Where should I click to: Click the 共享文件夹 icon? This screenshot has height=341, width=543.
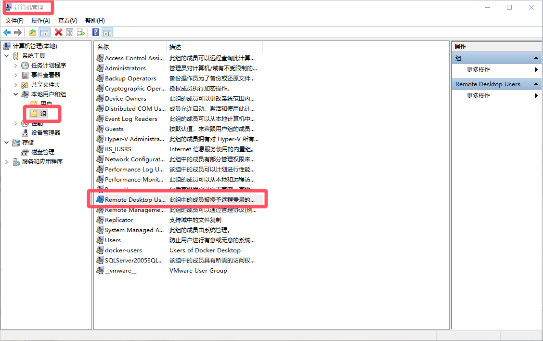click(x=25, y=85)
